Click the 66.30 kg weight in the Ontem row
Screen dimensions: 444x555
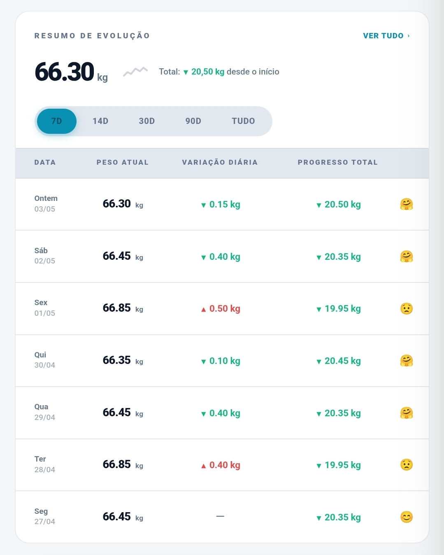tap(123, 204)
